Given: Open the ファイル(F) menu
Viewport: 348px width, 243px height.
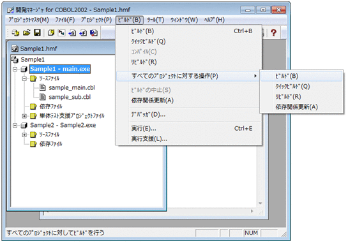Looking at the screenshot, I should pos(64,20).
